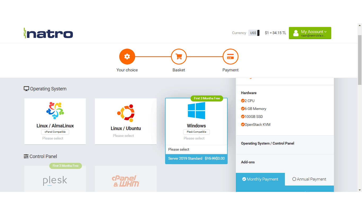This screenshot has width=362, height=203.
Task: Toggle the US$ currency switch
Action: 254,33
